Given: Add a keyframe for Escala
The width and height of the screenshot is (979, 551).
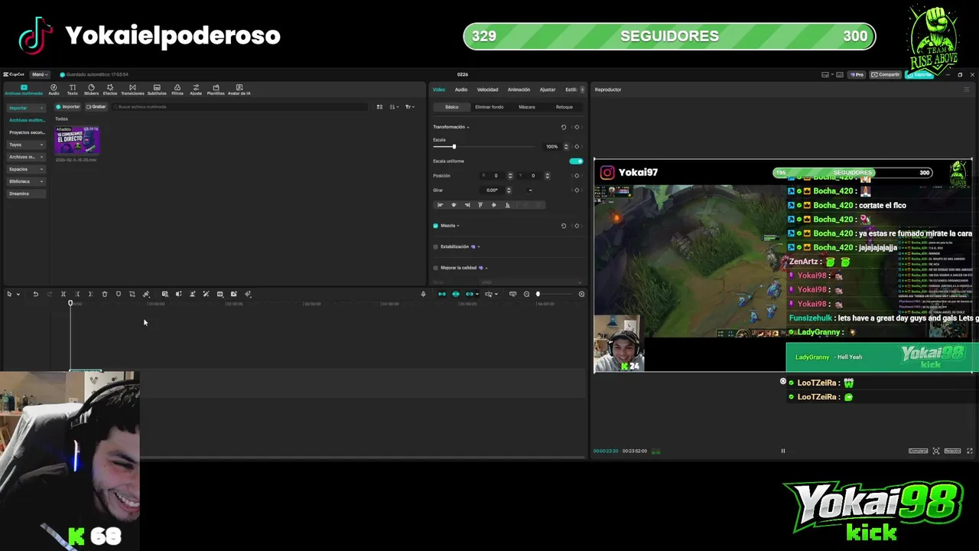Looking at the screenshot, I should (x=577, y=146).
